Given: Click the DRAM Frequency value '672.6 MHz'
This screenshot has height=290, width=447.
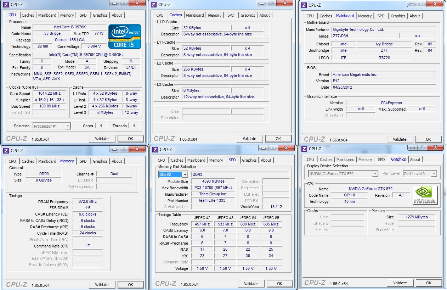Looking at the screenshot, I should [88, 202].
